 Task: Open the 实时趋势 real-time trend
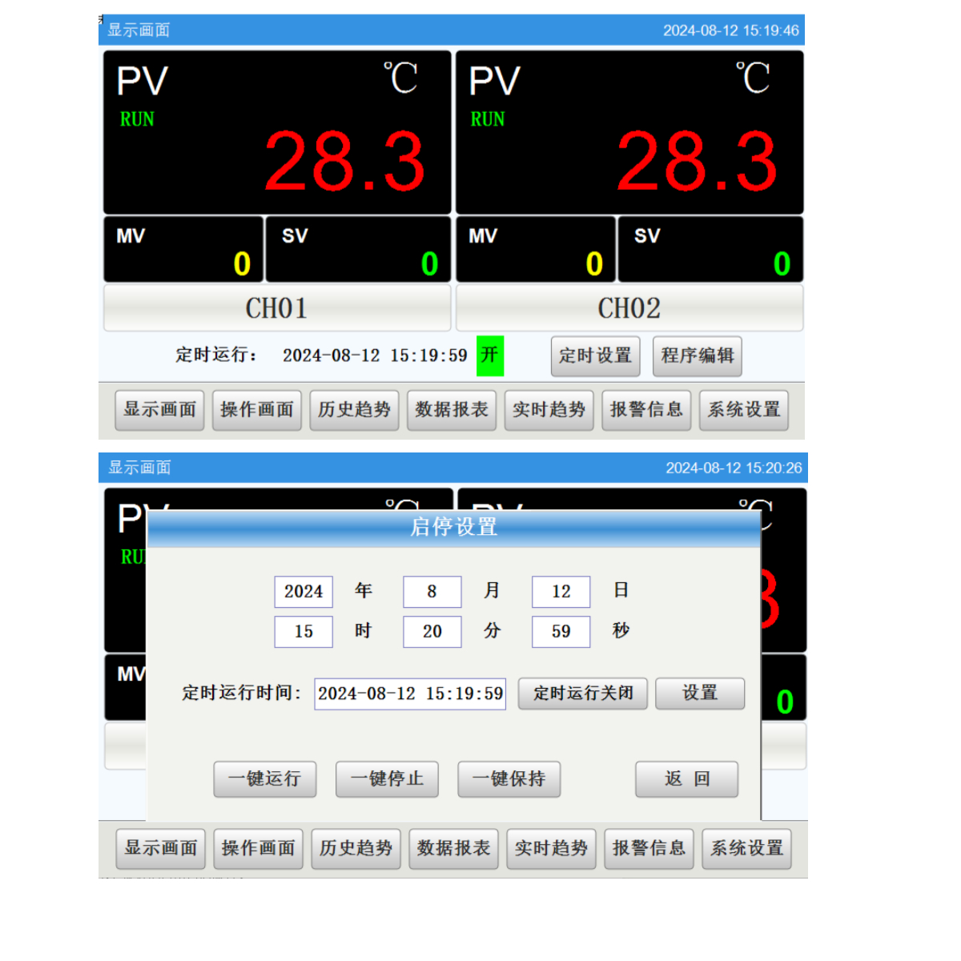click(x=549, y=410)
